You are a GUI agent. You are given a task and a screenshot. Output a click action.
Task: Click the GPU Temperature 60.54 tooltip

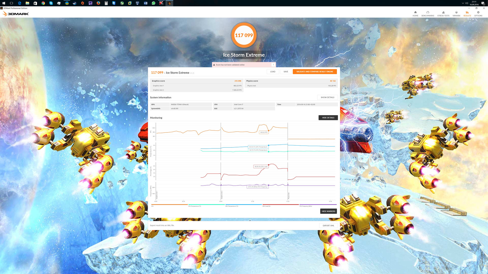258,147
